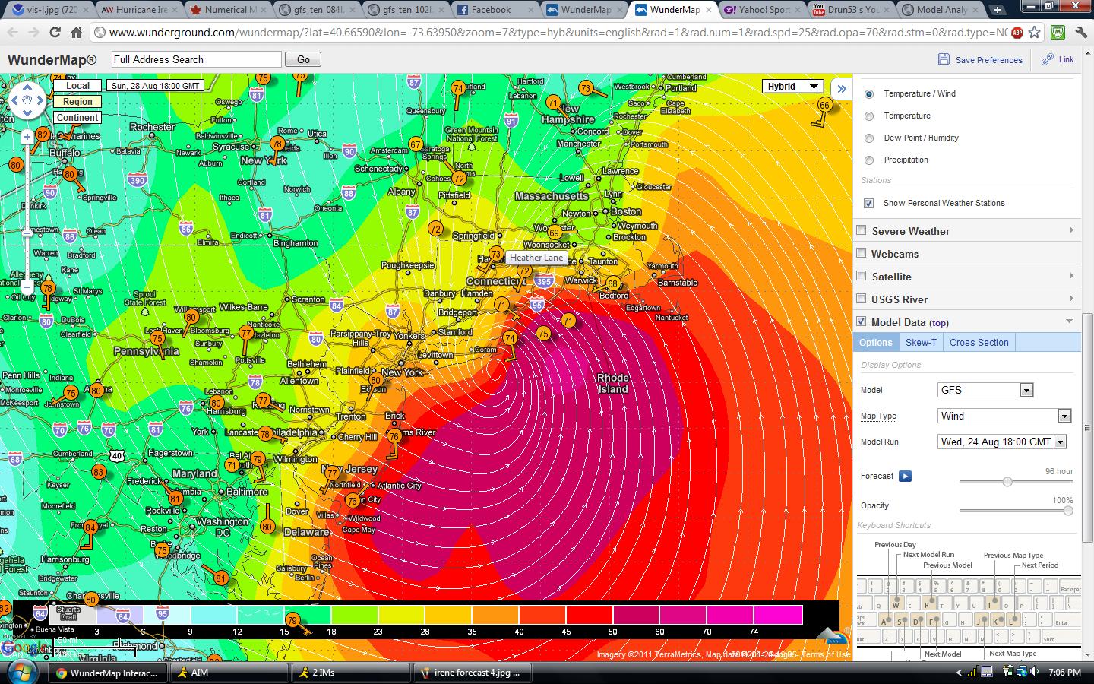1094x684 pixels.
Task: Open the Hybrid map type dropdown
Action: (x=793, y=86)
